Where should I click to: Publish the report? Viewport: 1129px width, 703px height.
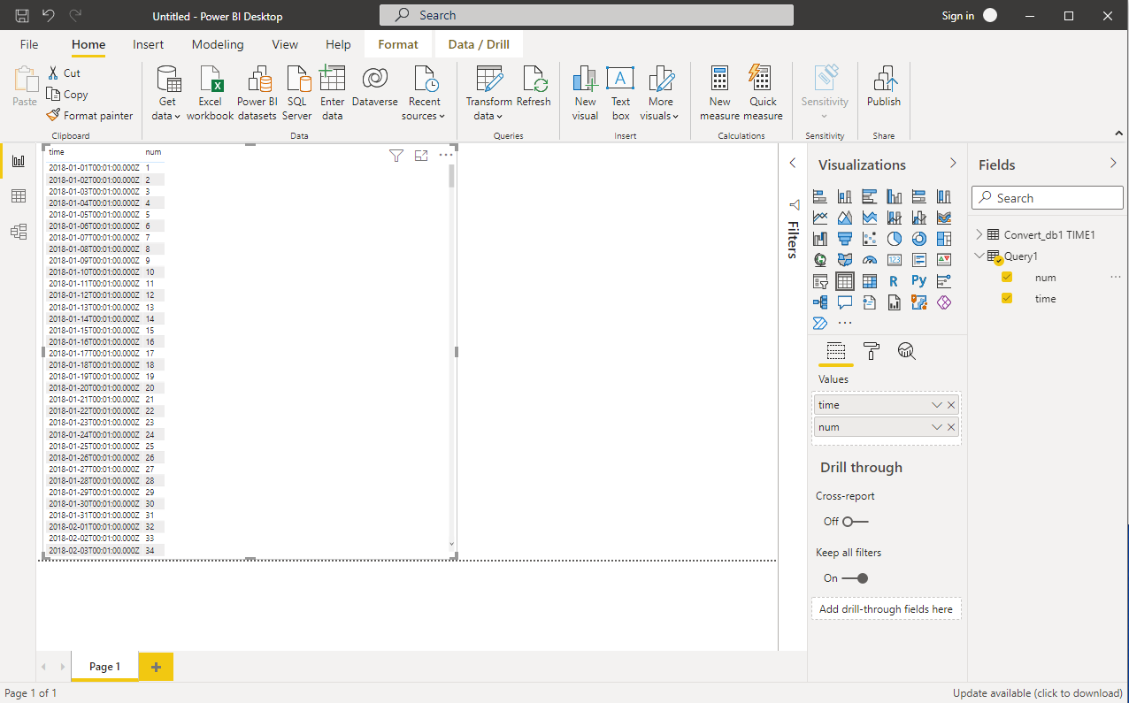(883, 88)
